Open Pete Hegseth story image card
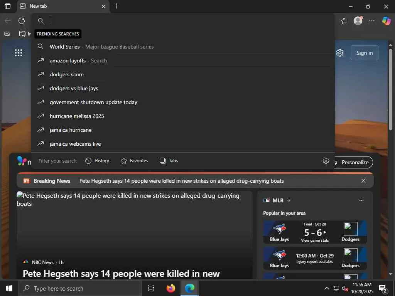 click(135, 224)
